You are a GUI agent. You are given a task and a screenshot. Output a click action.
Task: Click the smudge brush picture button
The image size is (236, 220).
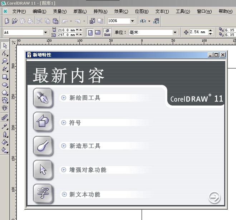(43, 146)
